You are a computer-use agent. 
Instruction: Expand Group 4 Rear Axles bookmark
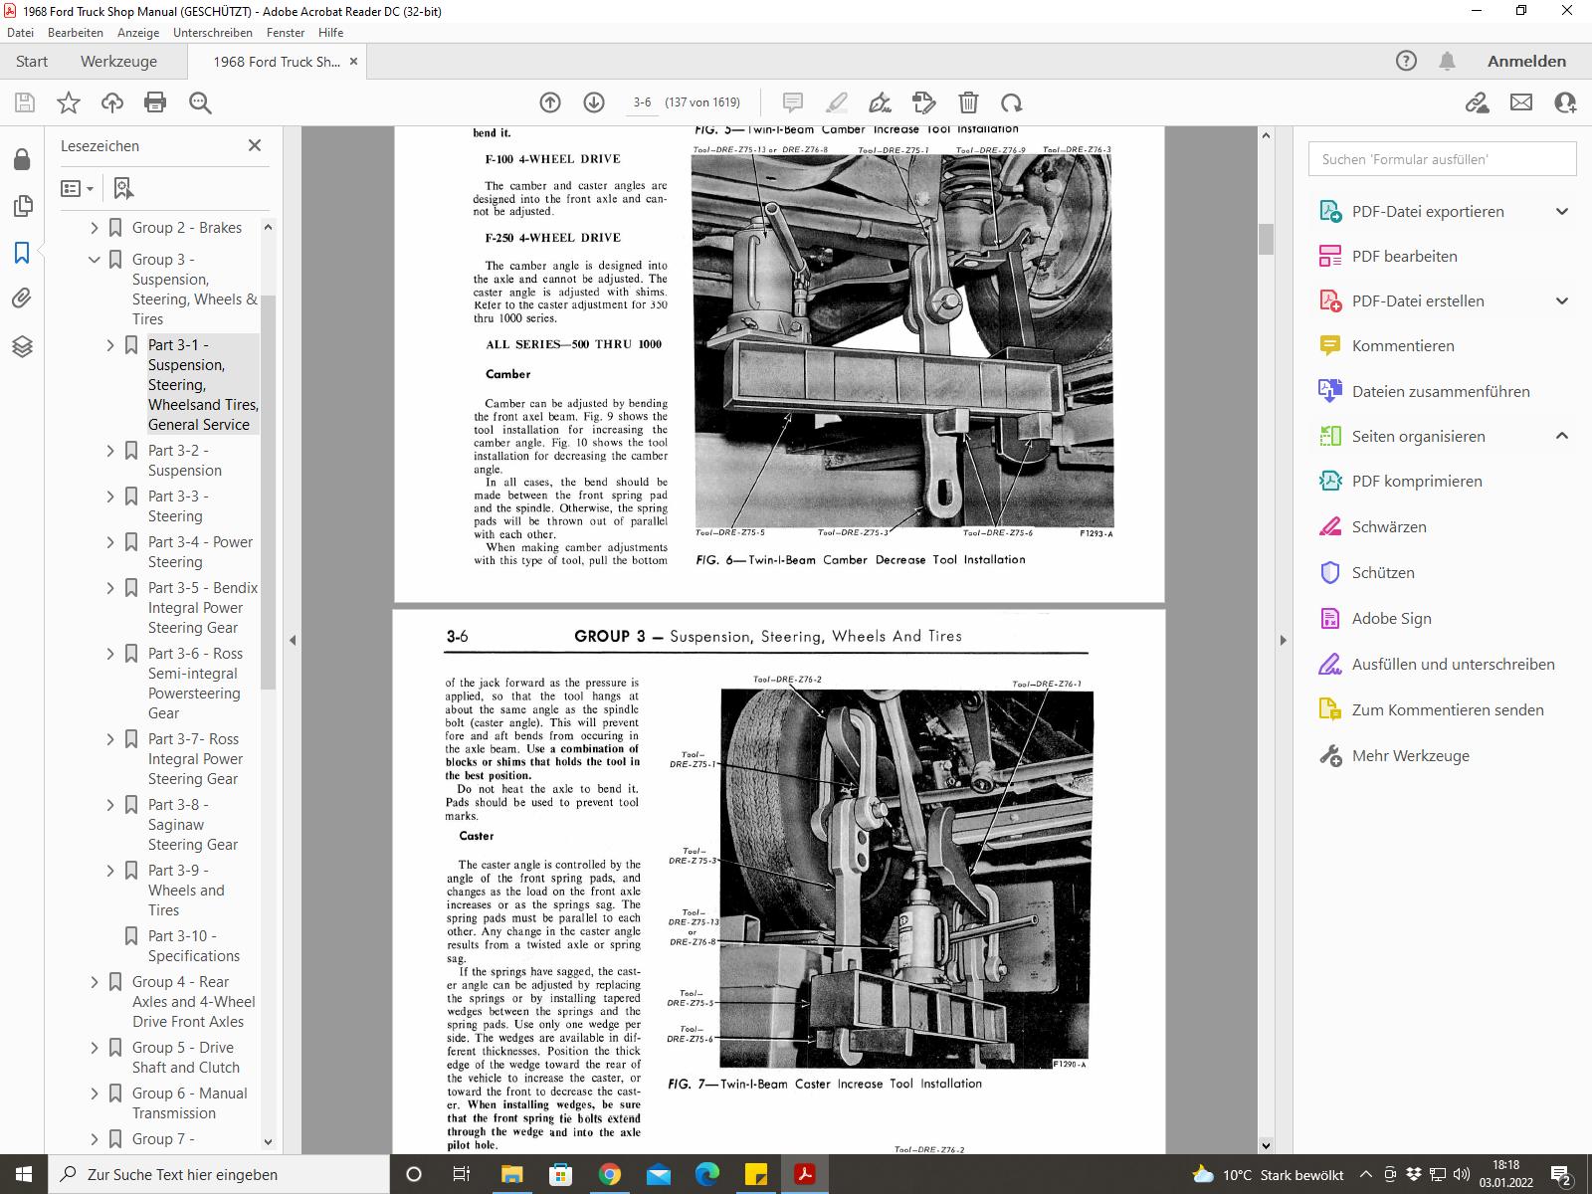(95, 982)
